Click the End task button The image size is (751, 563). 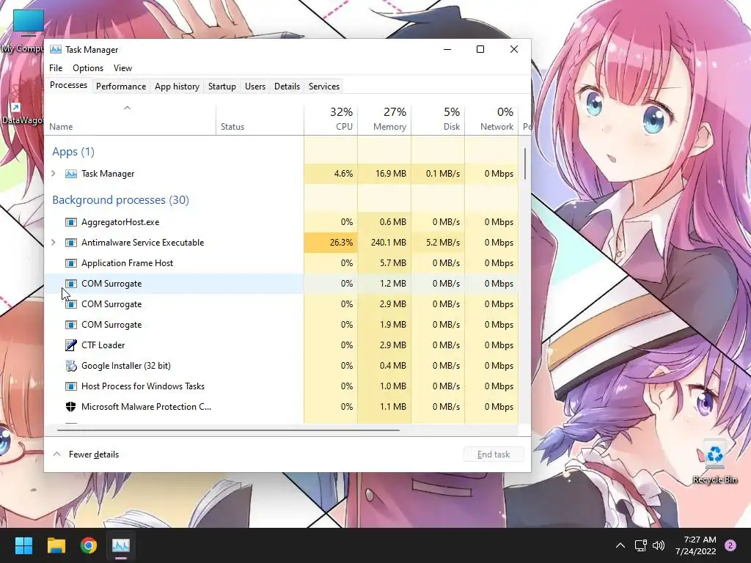pos(494,455)
